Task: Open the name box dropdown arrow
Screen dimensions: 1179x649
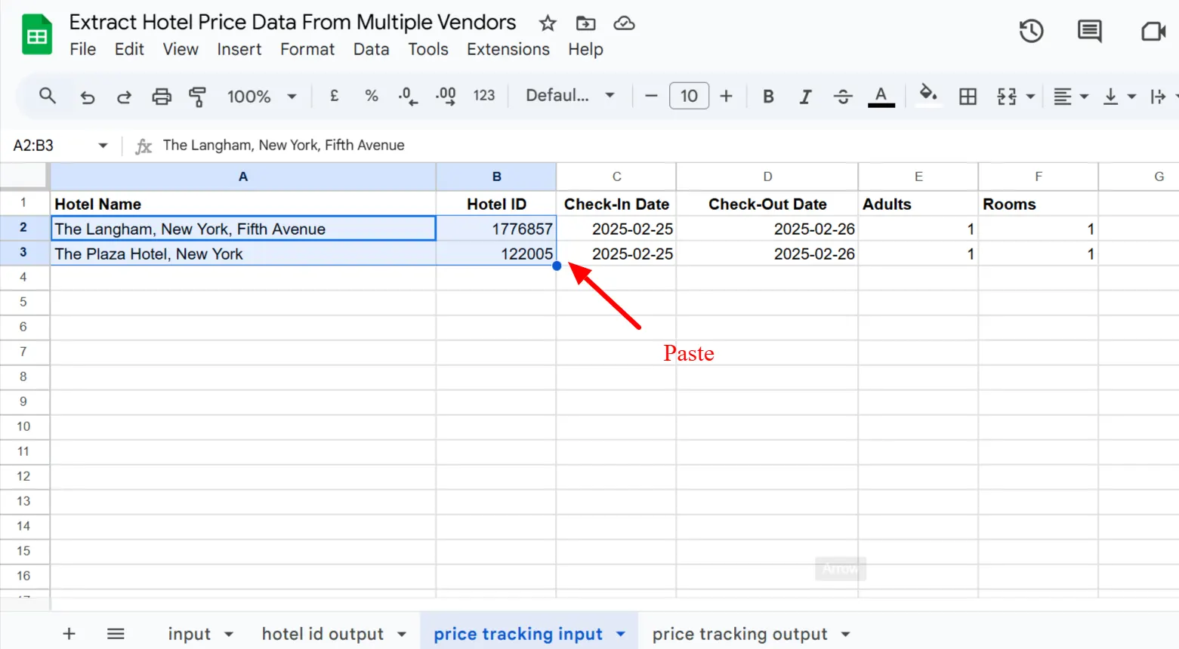Action: pyautogui.click(x=103, y=145)
